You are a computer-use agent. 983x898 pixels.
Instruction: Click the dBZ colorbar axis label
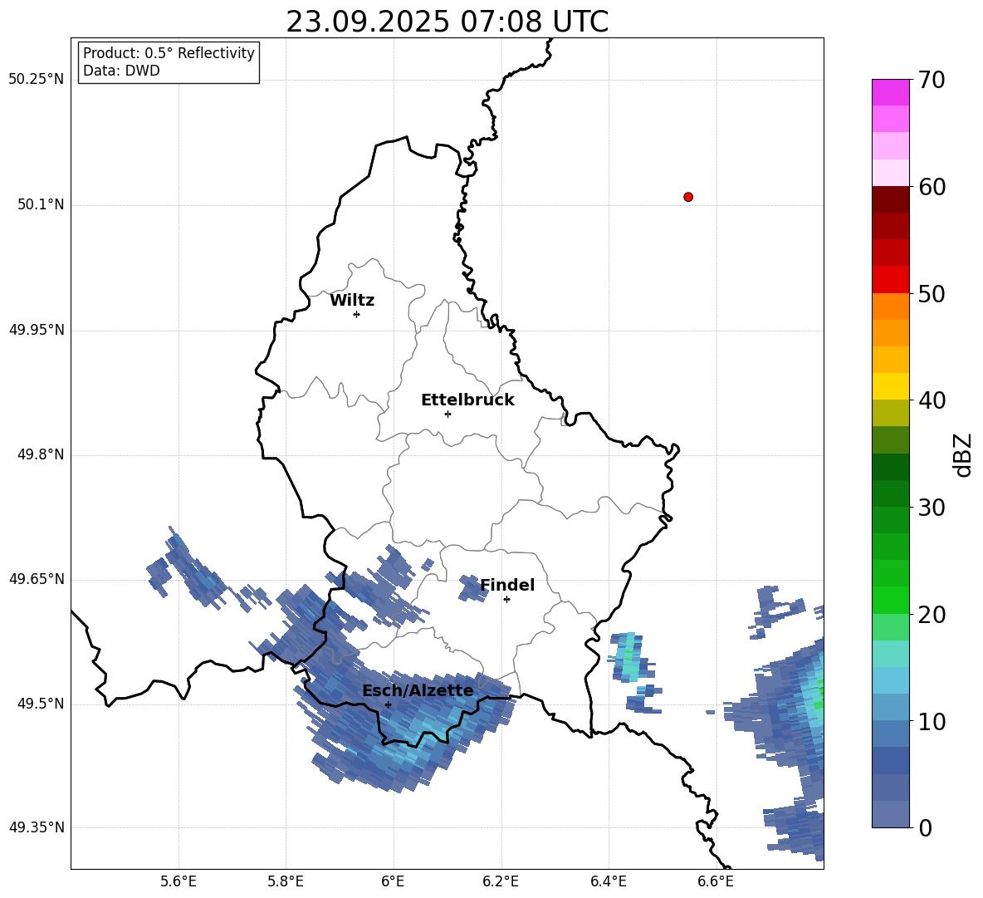pos(964,454)
